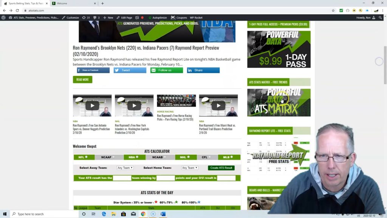Image resolution: width=387 pixels, height=218 pixels.
Task: Open the Yoast SEO admin bar icon
Action: point(137,17)
